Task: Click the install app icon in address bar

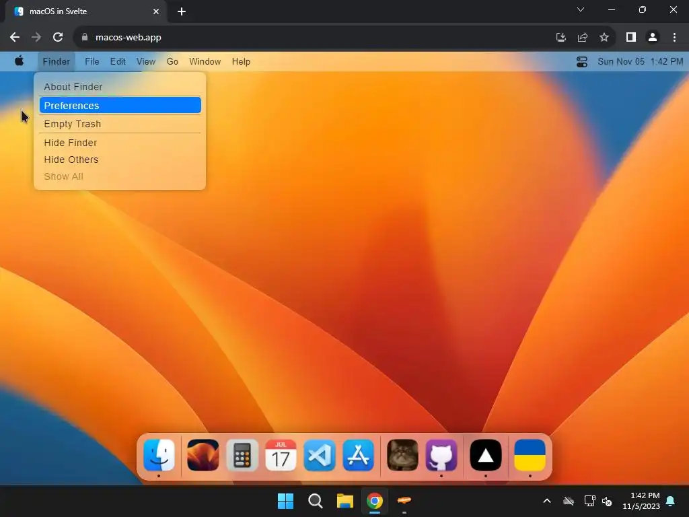Action: [x=560, y=38]
